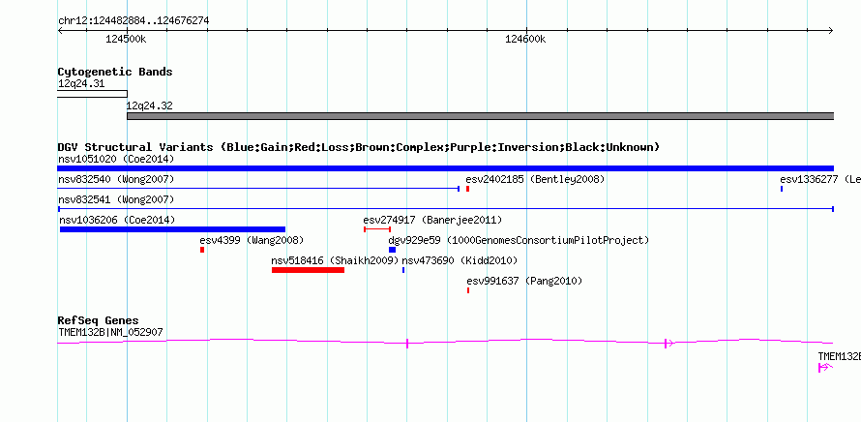Click the nsv832540 (Wong2007) label
861x422 pixels.
tap(116, 179)
